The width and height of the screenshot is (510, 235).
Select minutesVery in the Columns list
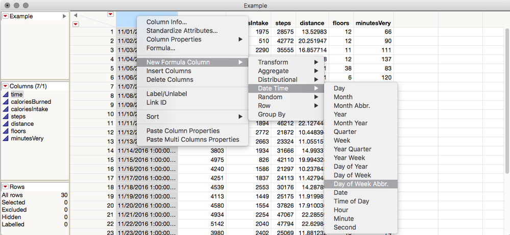click(x=27, y=138)
